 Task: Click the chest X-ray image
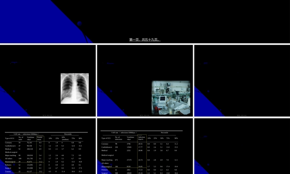click(x=75, y=88)
